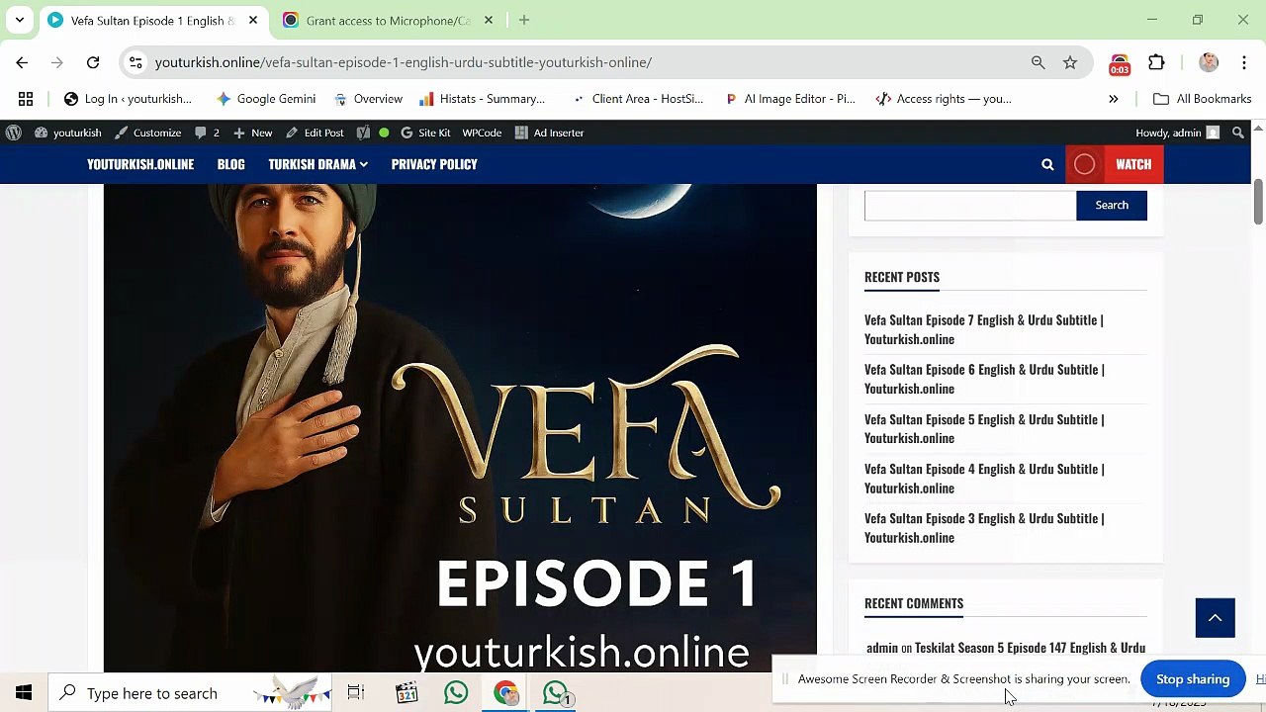Close the Vefa Sultan Episode 1 tab
Screen dimensions: 1266x712
coord(252,20)
